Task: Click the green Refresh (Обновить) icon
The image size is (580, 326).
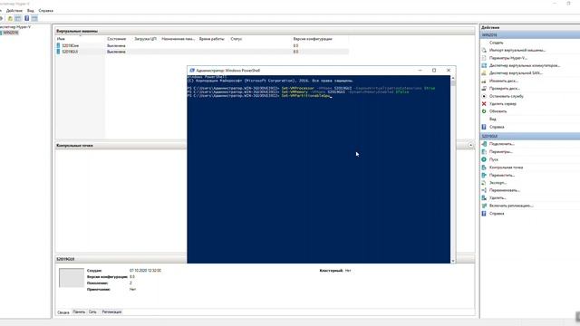Action: (484, 111)
